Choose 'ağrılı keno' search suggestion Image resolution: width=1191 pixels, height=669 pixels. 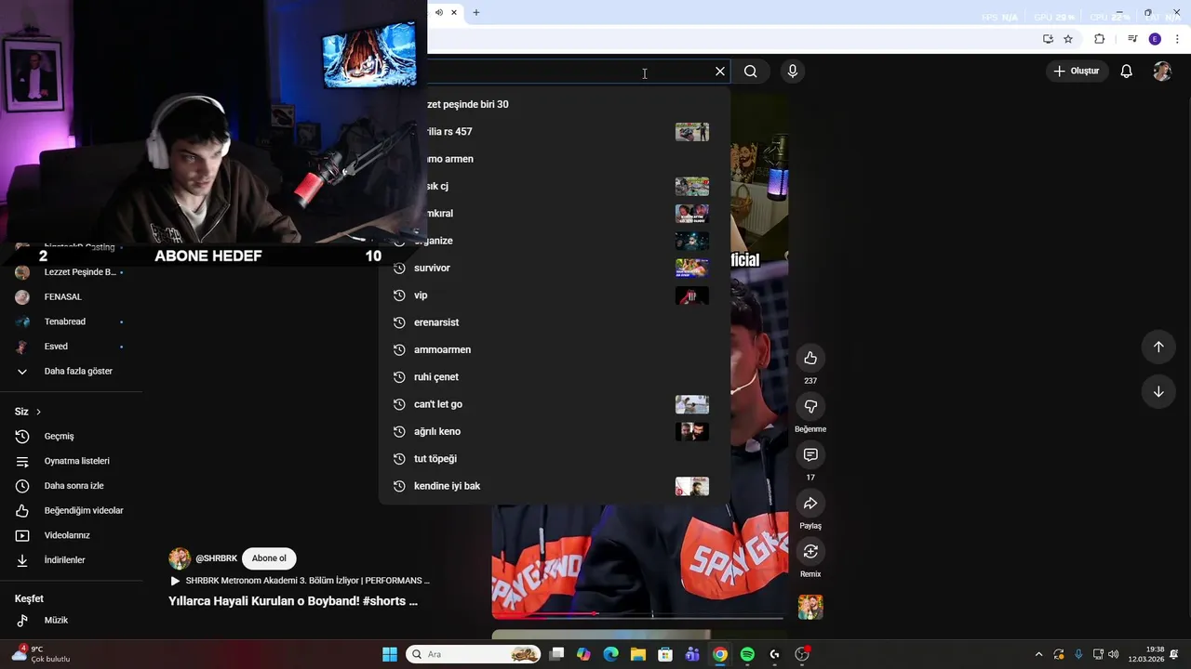point(553,431)
